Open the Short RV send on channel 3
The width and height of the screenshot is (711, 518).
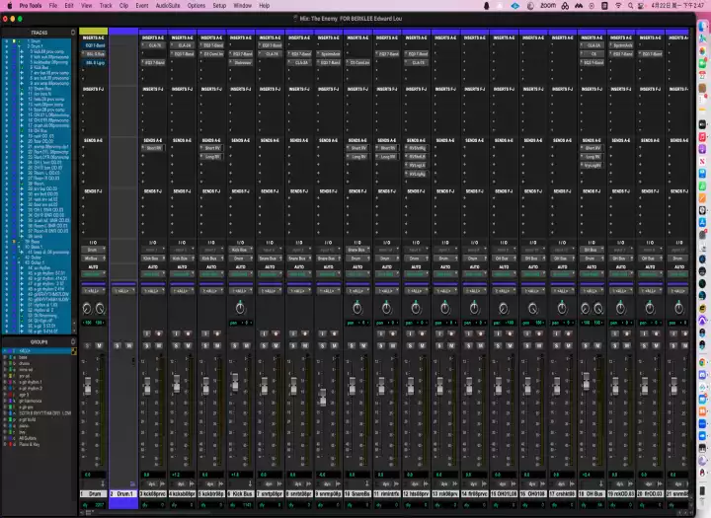pos(153,148)
